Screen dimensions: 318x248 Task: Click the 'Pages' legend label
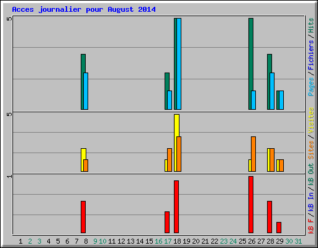(311, 87)
